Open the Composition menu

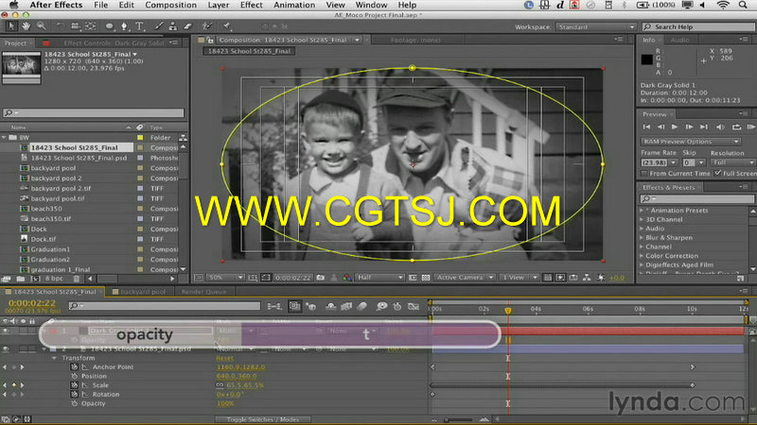[x=171, y=5]
